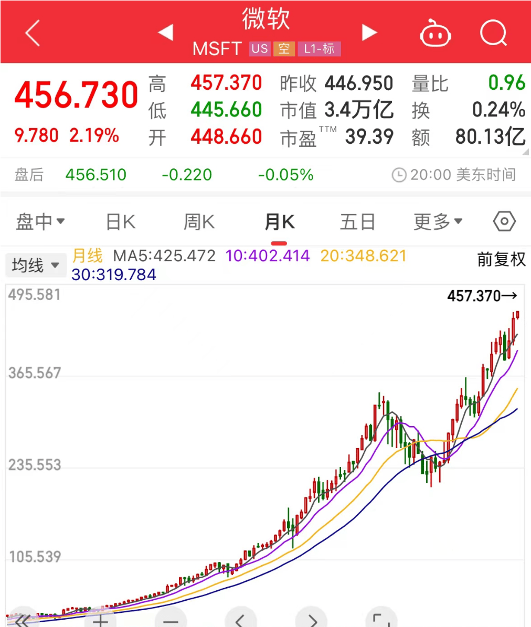Switch to previous stock with left triangle
The height and width of the screenshot is (627, 531).
click(x=165, y=33)
